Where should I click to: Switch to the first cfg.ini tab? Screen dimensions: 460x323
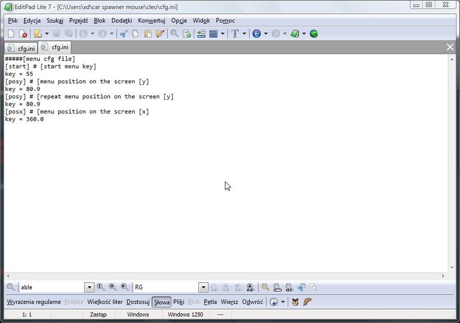(21, 48)
